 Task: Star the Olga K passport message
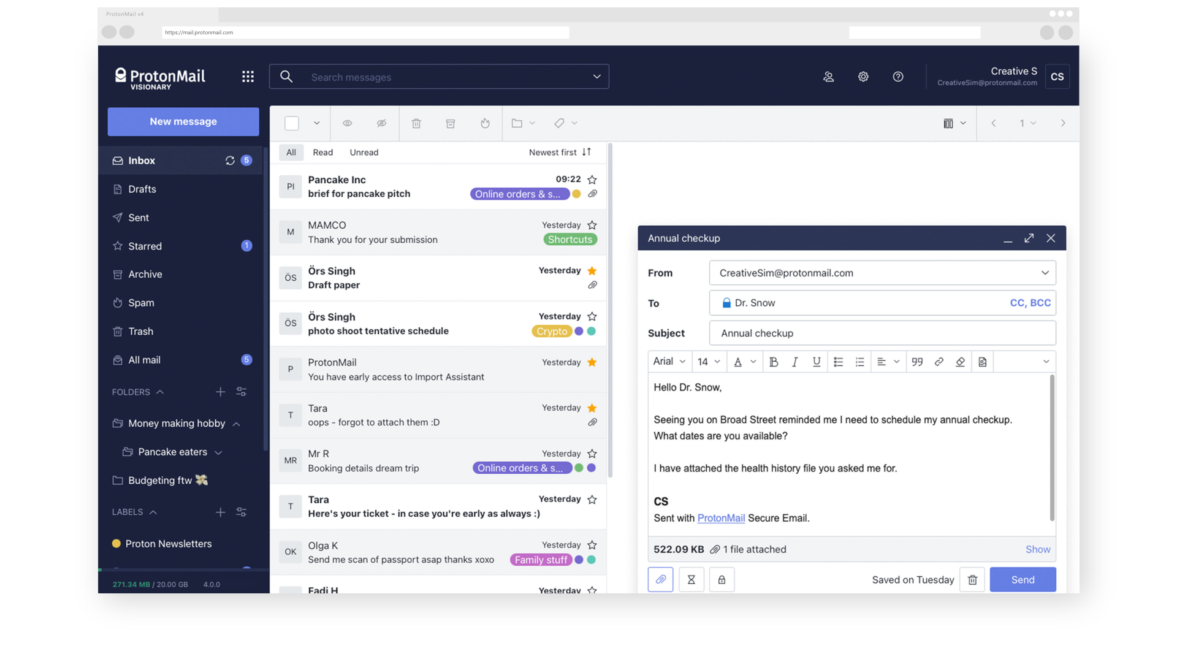pos(592,545)
